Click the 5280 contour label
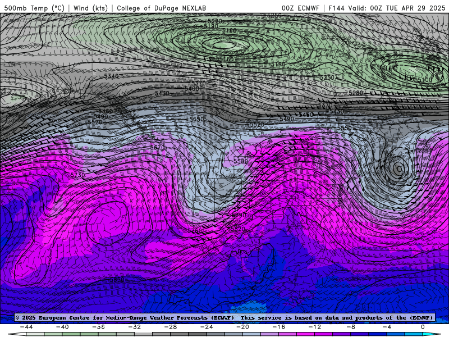Image resolution: width=449 pixels, height=337 pixels. coord(356,93)
